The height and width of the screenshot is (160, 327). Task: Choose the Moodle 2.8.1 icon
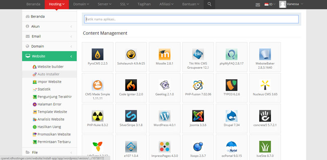tap(165, 54)
